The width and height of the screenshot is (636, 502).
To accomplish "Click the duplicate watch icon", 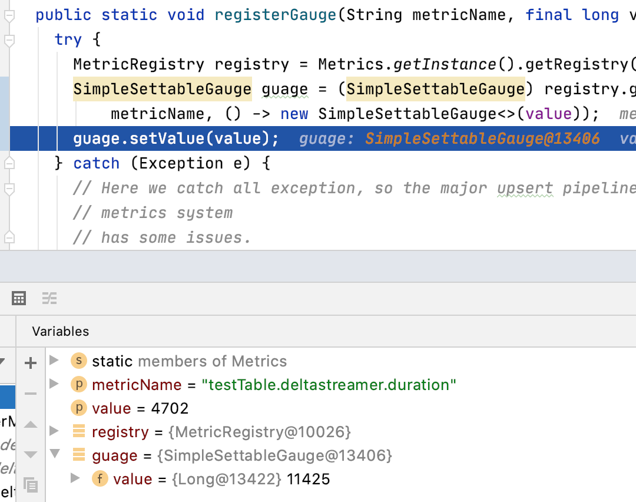I will (31, 485).
